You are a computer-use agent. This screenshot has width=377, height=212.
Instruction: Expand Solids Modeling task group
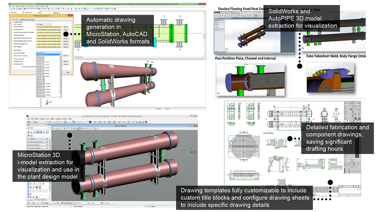tap(38, 145)
